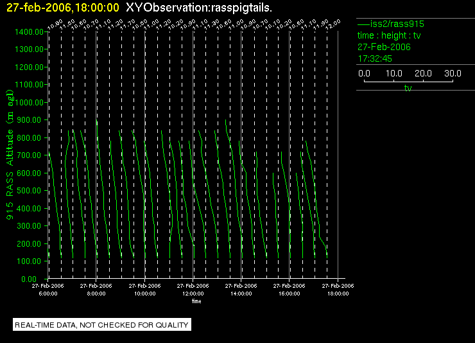Click the '1100.00' altitude axis label
This screenshot has height=343, width=475.
tap(29, 85)
